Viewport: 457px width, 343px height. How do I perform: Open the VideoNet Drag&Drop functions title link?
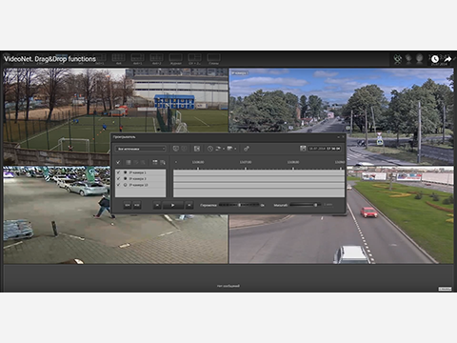click(x=50, y=59)
